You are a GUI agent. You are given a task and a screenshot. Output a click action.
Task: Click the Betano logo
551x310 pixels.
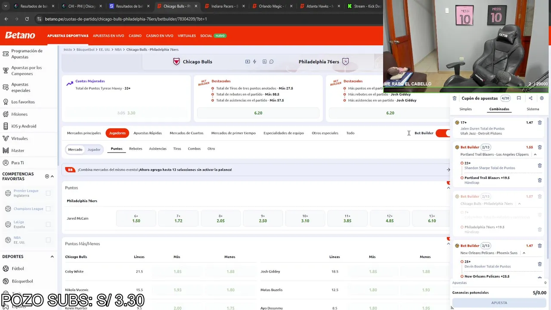tap(20, 35)
